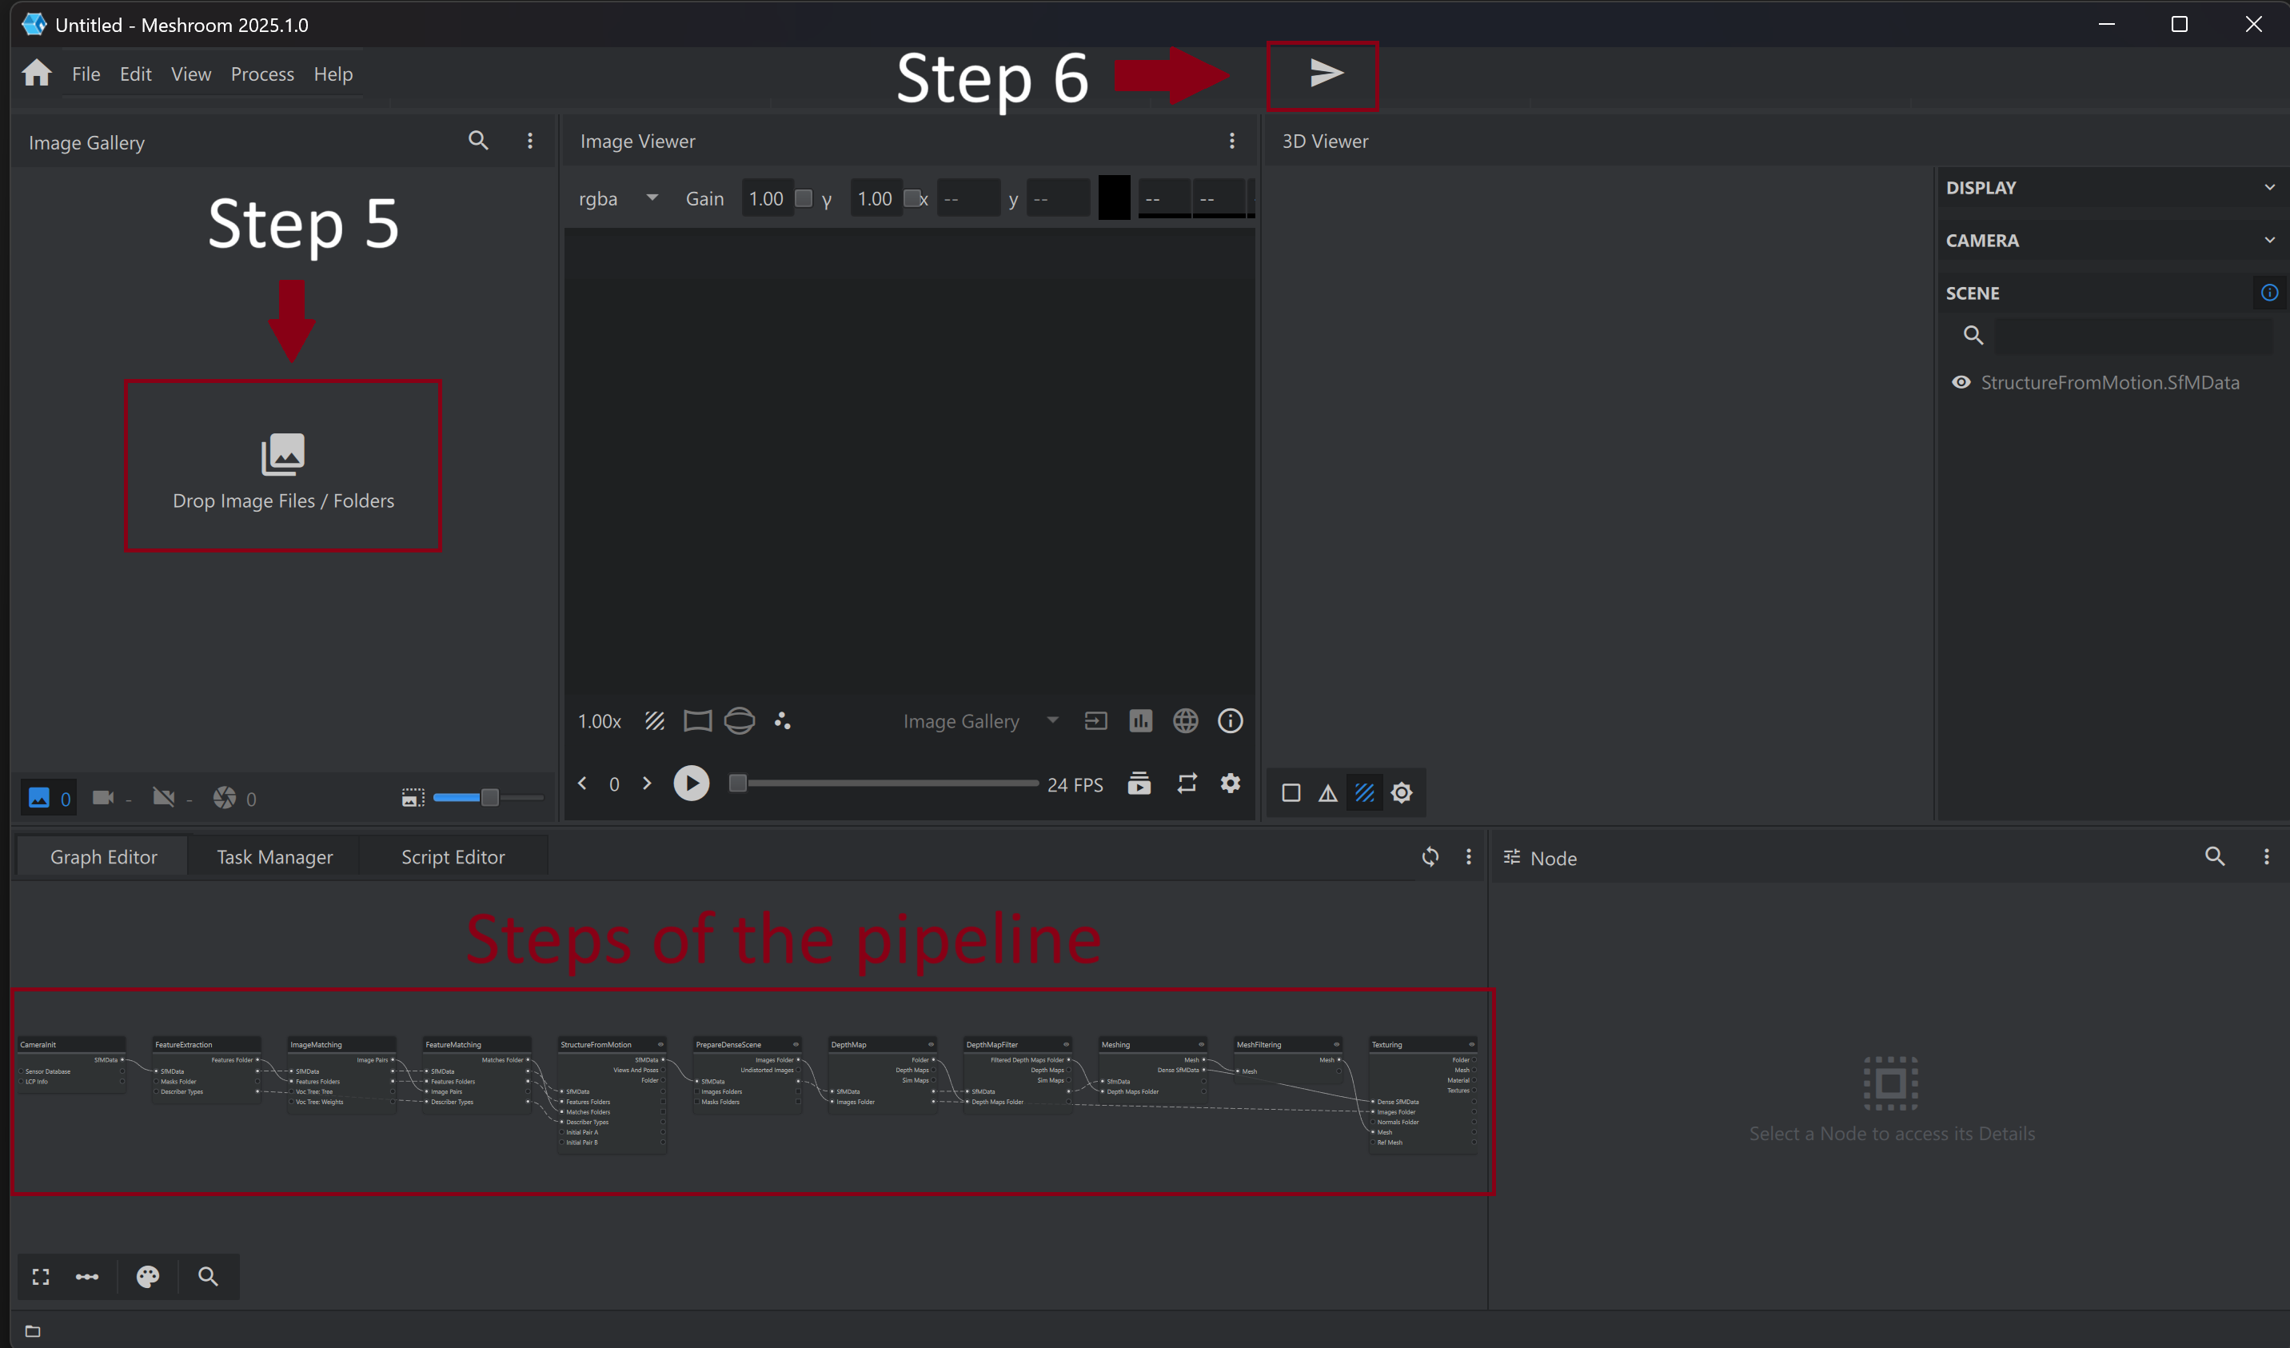Click the SCENE info icon
This screenshot has width=2290, height=1348.
pyautogui.click(x=2269, y=293)
